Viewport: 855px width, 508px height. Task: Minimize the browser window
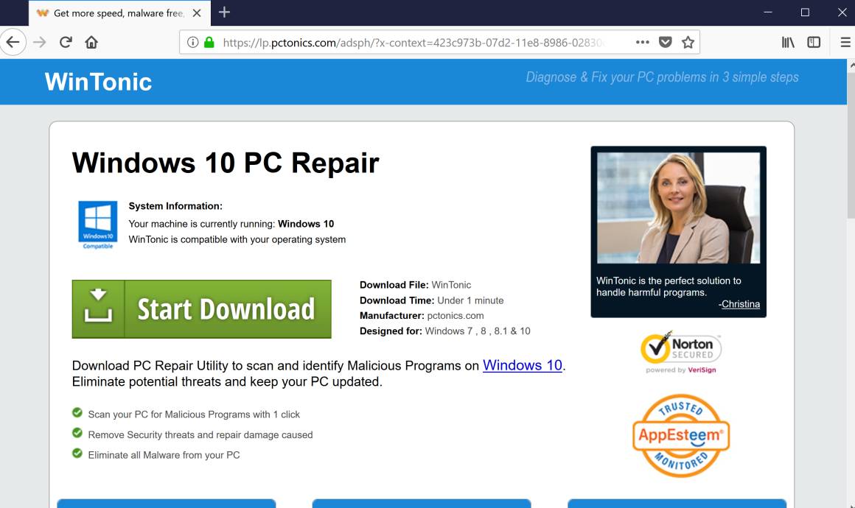(x=768, y=12)
